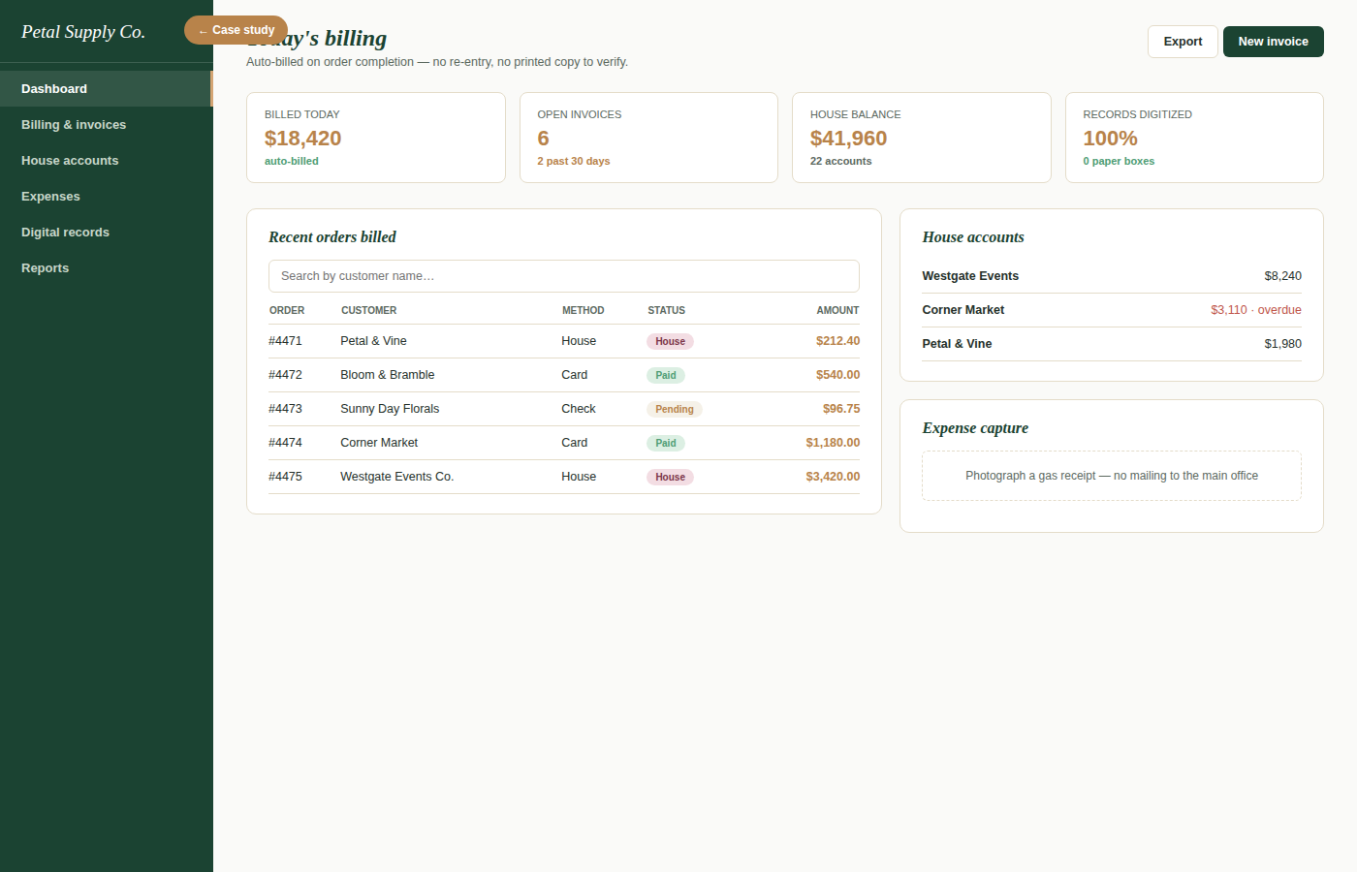Open the Open Invoices stat card

[648, 138]
